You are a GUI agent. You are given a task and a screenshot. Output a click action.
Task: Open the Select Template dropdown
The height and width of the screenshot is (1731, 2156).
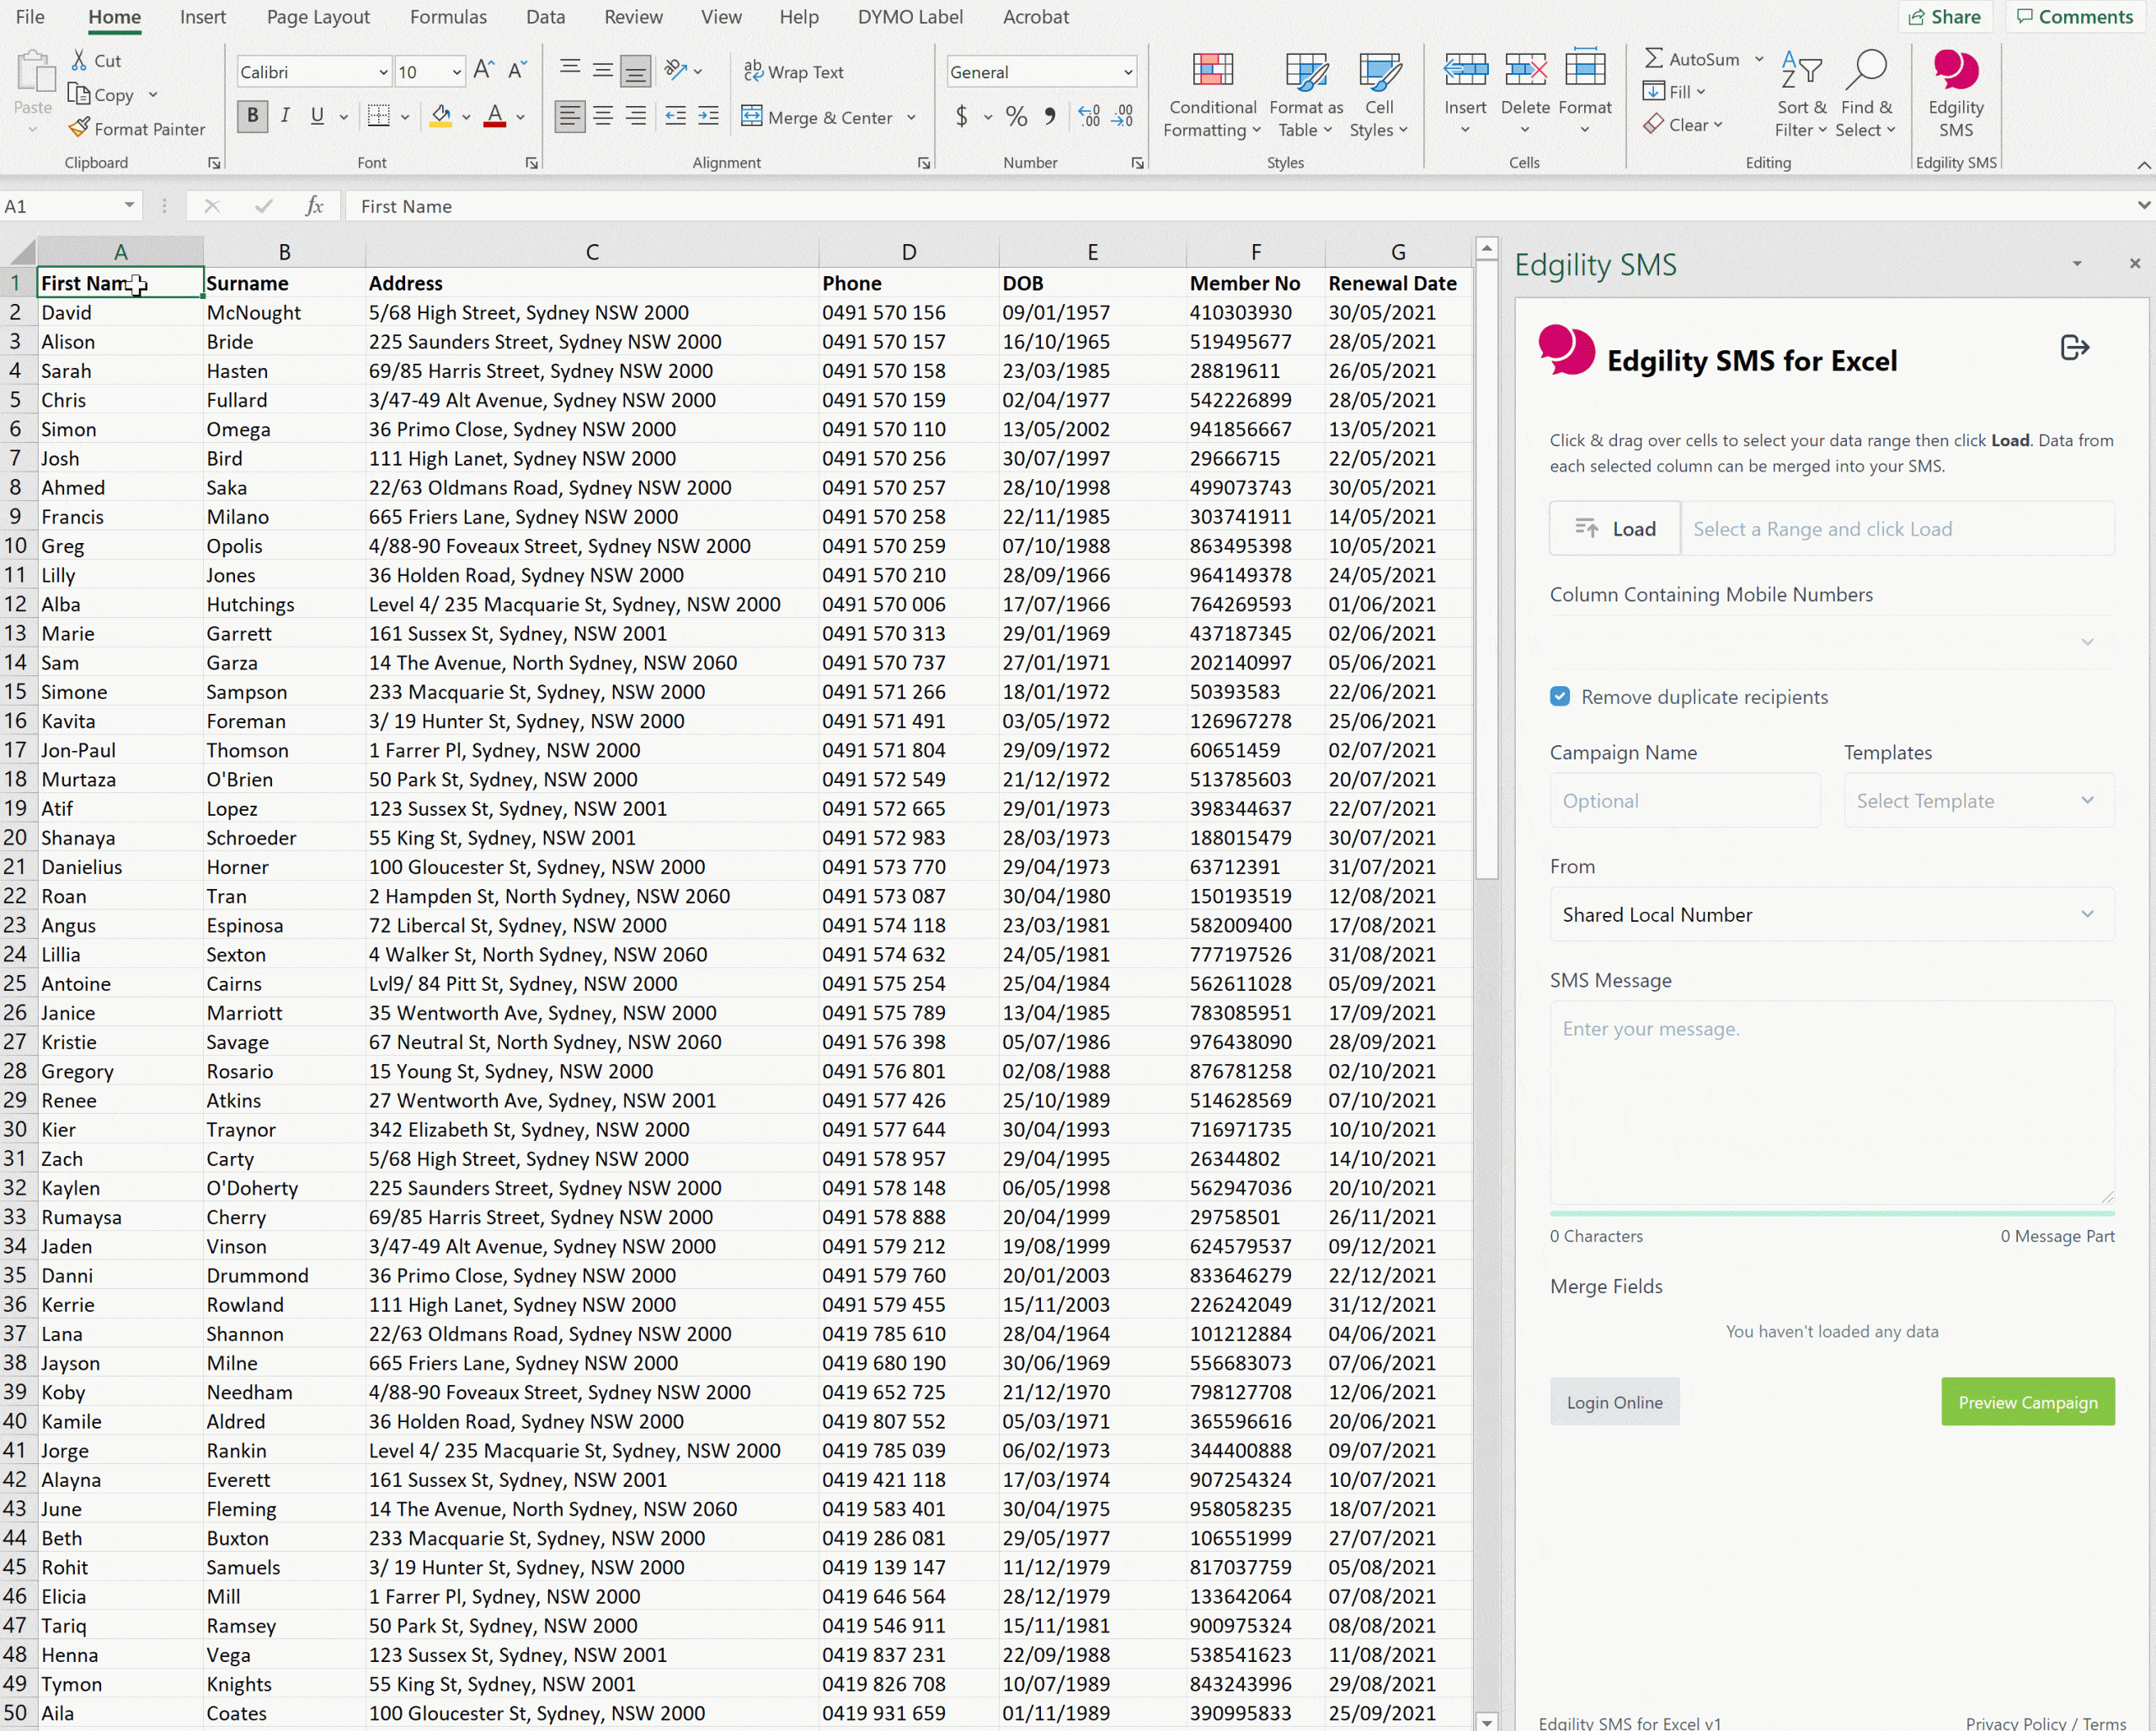pyautogui.click(x=1977, y=800)
